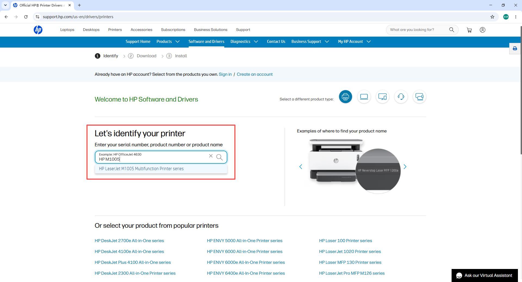Open HP DeskJet 4100e All-in-One series

coord(129,252)
